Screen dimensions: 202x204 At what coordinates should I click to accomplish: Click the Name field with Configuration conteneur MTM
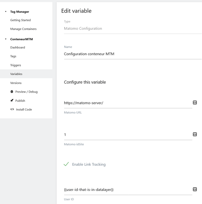point(132,54)
